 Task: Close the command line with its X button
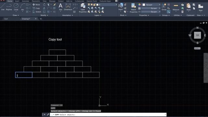point(45,114)
